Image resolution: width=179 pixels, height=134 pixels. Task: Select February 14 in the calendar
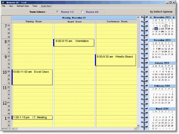[x=169, y=97]
